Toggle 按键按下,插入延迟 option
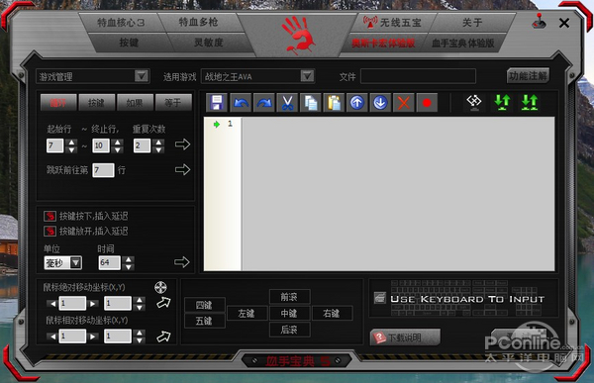The width and height of the screenshot is (594, 383). (49, 216)
